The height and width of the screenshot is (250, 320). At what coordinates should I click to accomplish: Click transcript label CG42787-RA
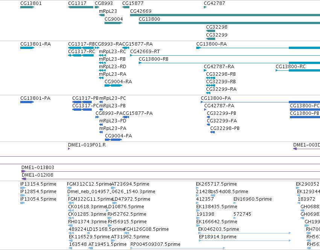coord(219,67)
